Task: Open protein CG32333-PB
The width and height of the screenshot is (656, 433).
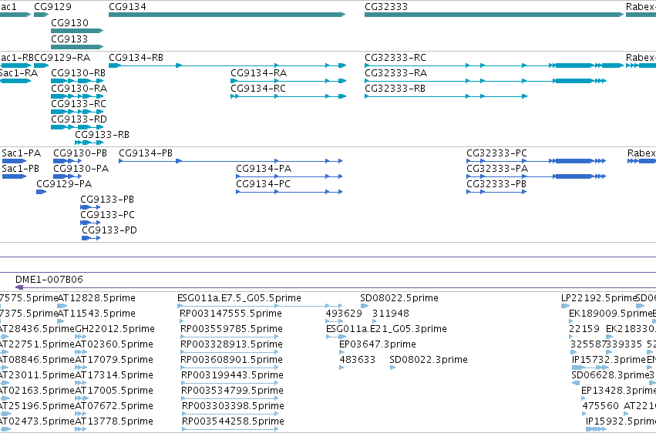Action: point(496,184)
